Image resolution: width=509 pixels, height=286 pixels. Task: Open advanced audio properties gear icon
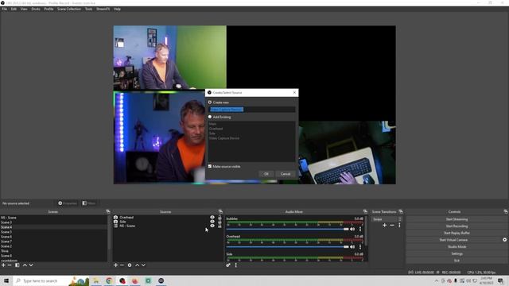tap(228, 265)
